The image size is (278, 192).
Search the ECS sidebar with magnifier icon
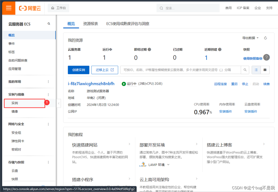point(49,24)
